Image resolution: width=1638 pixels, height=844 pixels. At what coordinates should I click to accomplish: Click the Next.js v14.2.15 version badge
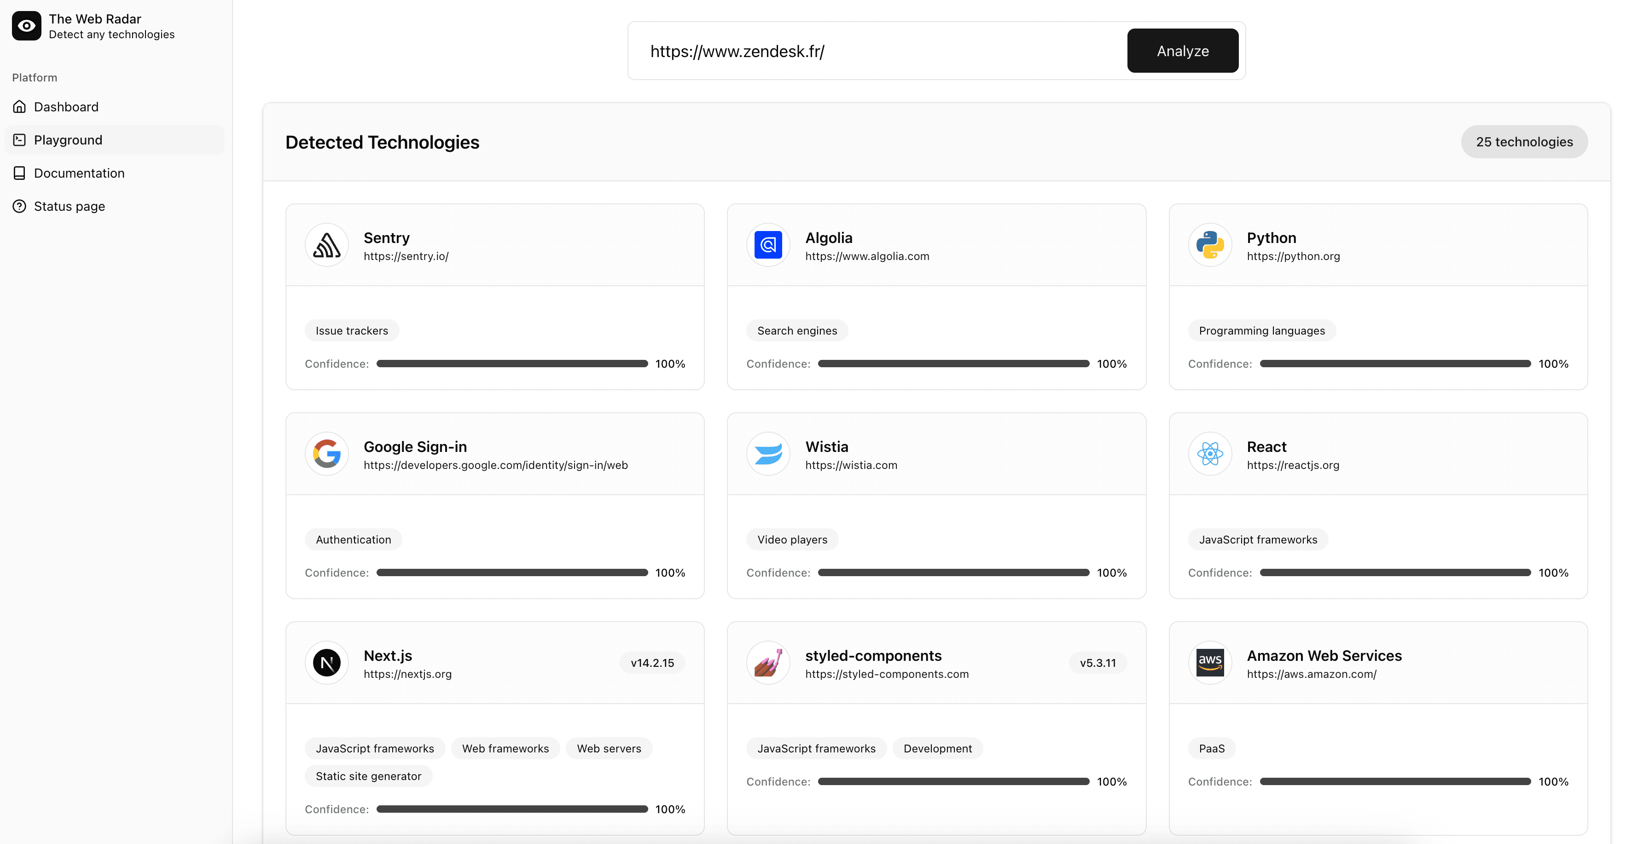[x=652, y=663]
